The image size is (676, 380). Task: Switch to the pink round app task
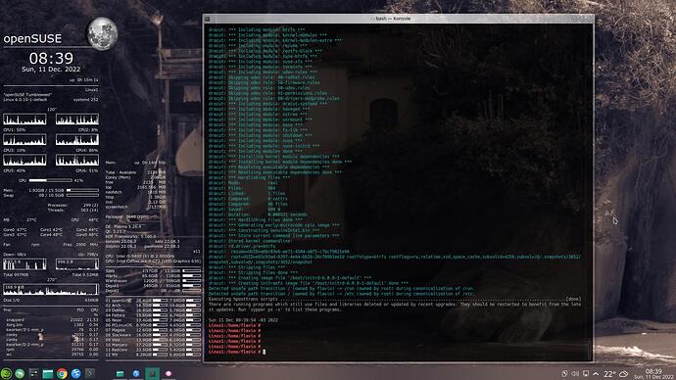tap(169, 373)
